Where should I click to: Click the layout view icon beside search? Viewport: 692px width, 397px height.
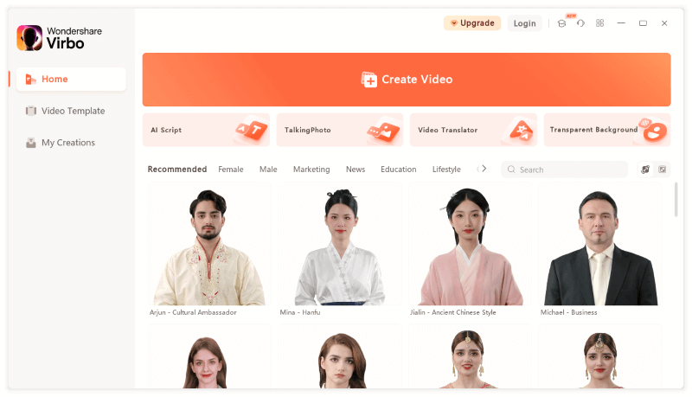pyautogui.click(x=663, y=170)
